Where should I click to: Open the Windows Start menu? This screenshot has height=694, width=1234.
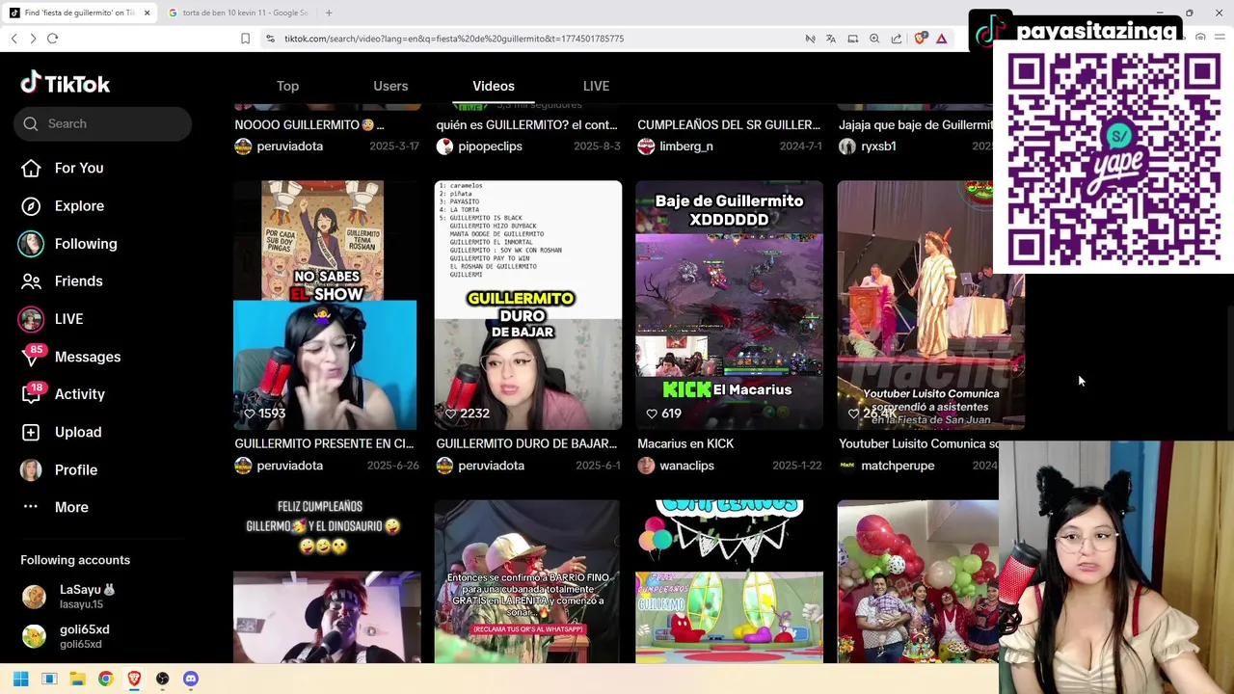[x=20, y=679]
